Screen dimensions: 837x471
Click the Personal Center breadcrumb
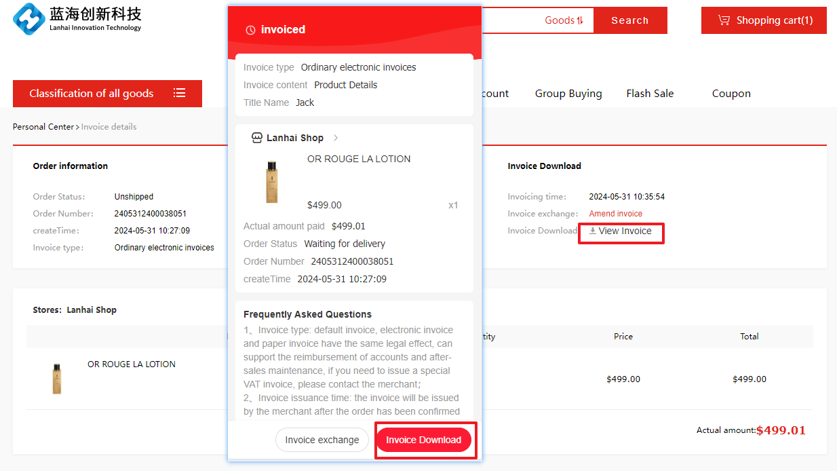coord(43,127)
